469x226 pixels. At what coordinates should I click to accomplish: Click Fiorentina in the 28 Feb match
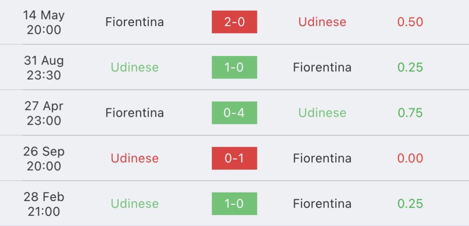tap(322, 204)
